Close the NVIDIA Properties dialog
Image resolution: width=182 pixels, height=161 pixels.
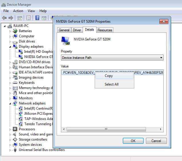(x=164, y=21)
